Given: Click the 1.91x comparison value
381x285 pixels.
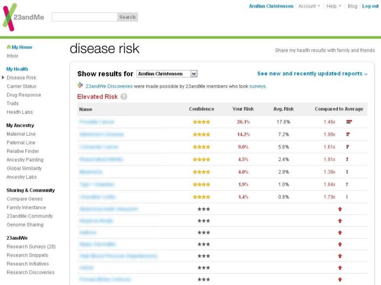Looking at the screenshot, I should (330, 159).
